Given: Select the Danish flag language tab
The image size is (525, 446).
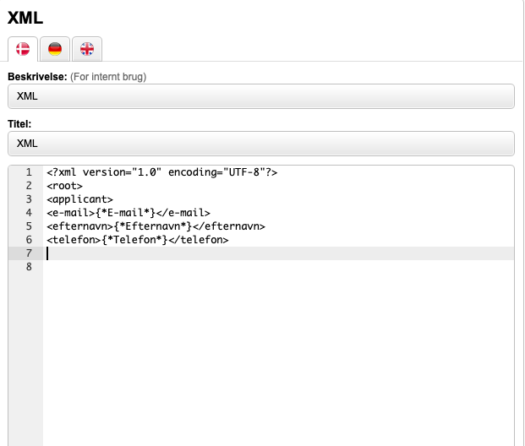Looking at the screenshot, I should pos(23,50).
